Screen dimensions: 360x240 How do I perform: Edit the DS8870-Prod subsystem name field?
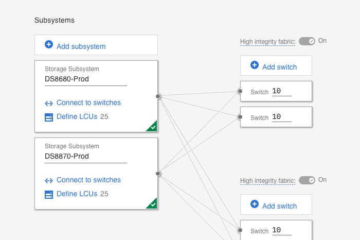[85, 157]
